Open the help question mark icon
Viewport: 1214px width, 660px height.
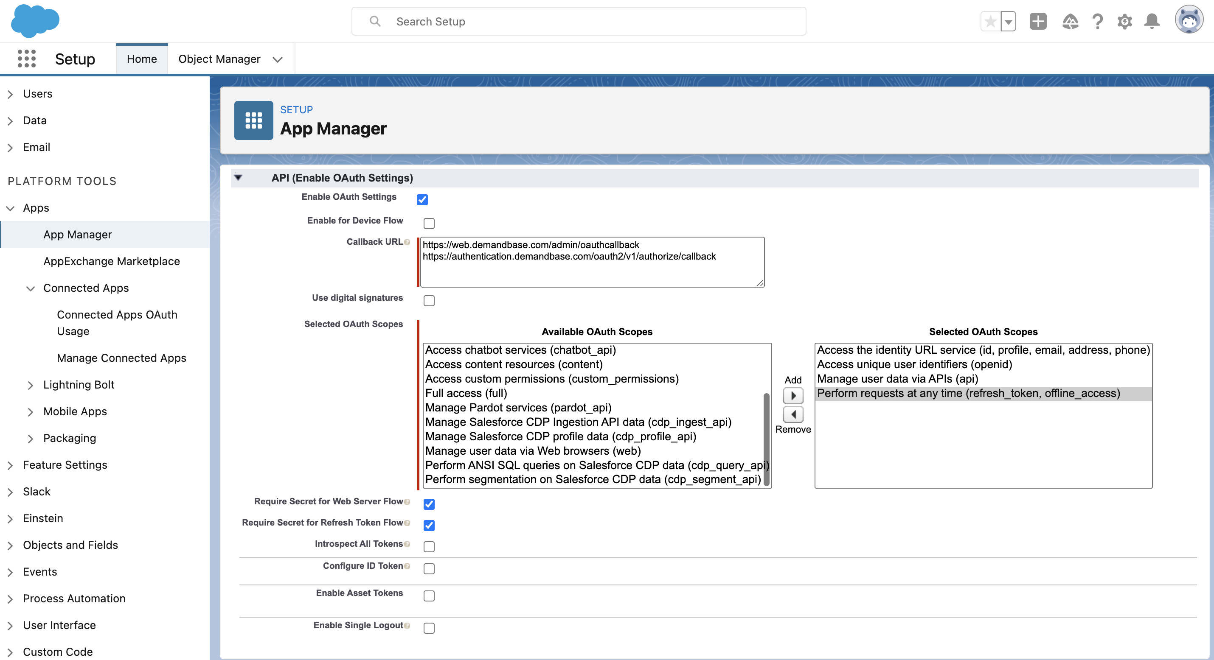click(1098, 22)
